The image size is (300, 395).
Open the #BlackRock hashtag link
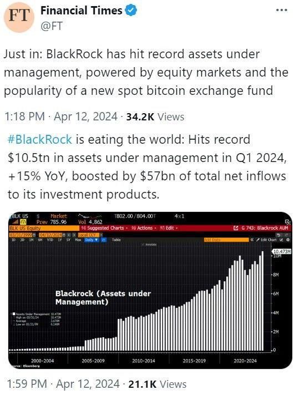[x=40, y=139]
